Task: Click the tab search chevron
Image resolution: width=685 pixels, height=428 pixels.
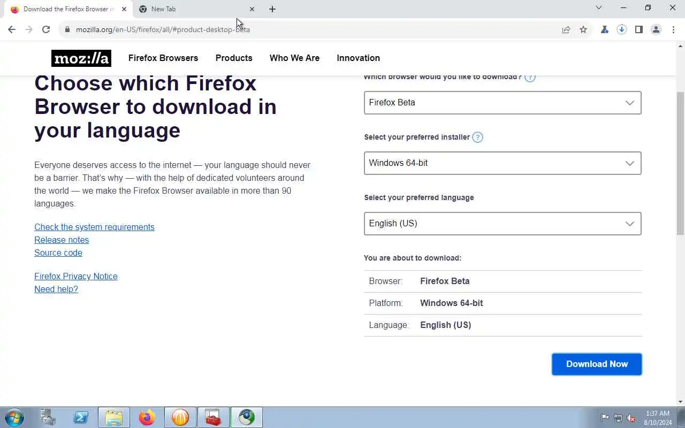Action: click(x=599, y=8)
